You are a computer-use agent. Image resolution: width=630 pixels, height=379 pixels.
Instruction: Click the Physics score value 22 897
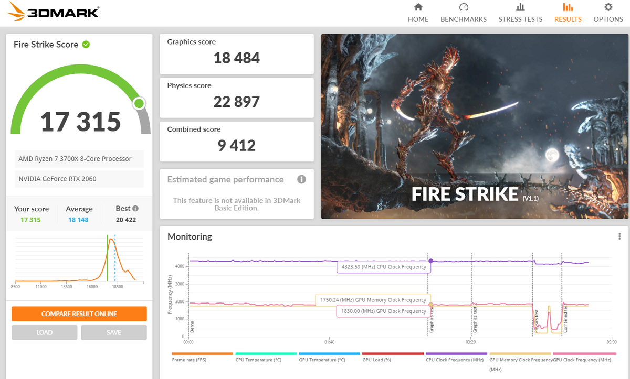coord(237,102)
